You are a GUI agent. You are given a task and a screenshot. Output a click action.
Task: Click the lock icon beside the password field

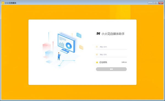coord(97,55)
